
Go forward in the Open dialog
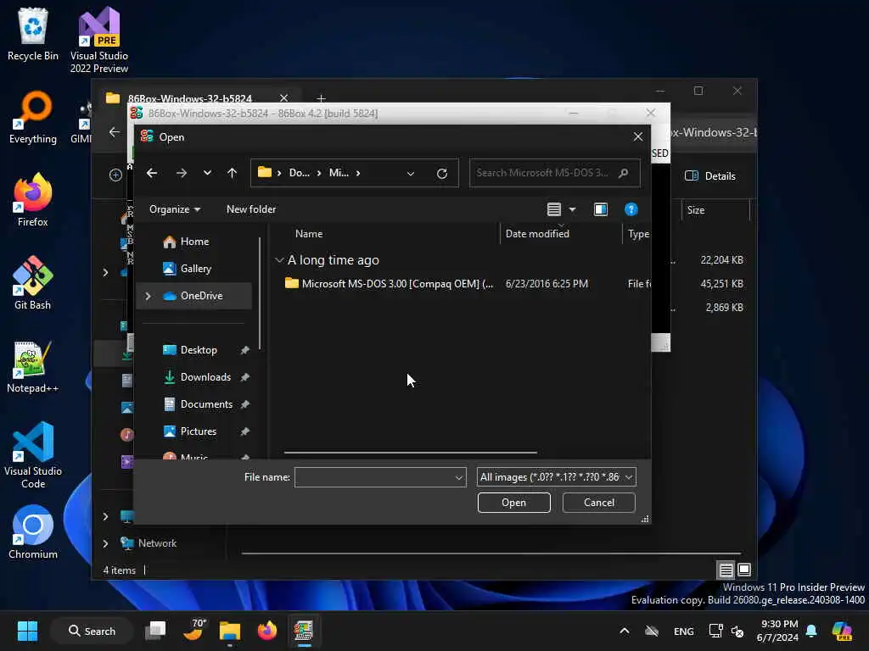point(182,173)
